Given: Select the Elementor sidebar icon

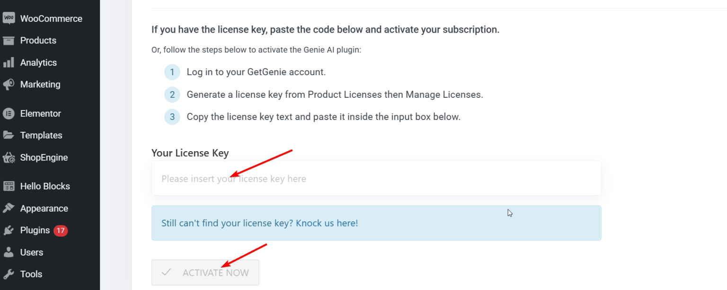Looking at the screenshot, I should [x=9, y=113].
